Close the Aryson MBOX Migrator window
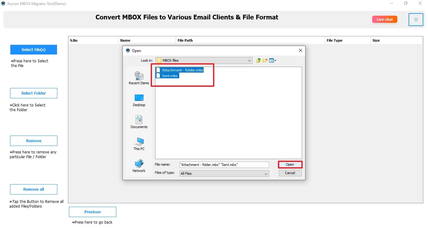The height and width of the screenshot is (228, 428). [420, 3]
